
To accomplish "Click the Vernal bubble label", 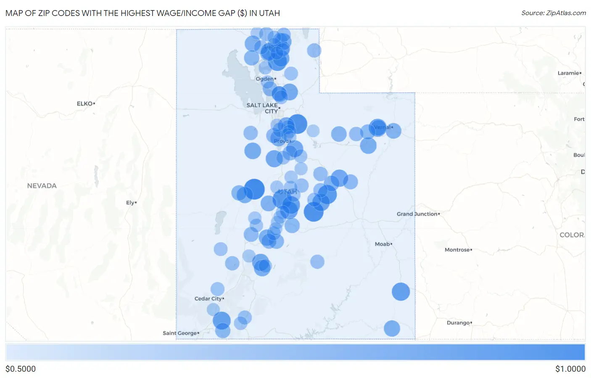I will coord(383,127).
